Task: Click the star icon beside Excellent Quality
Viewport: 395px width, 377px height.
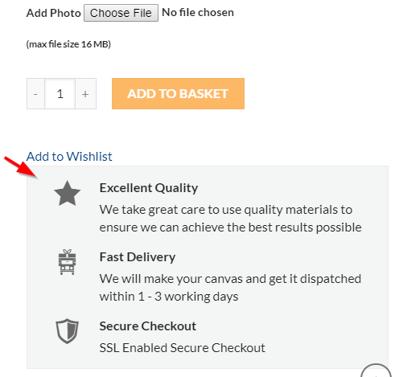Action: [x=67, y=194]
